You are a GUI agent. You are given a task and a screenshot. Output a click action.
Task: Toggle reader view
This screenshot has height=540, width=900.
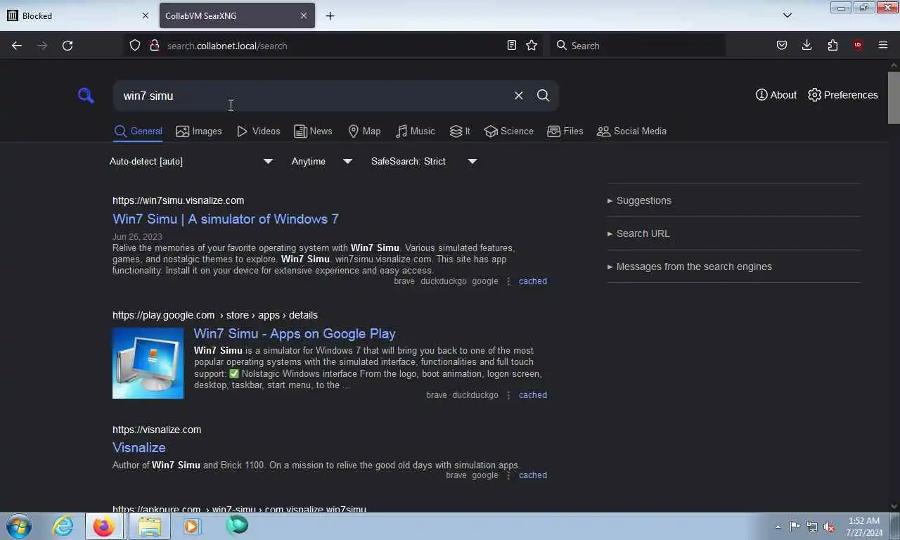pyautogui.click(x=512, y=46)
